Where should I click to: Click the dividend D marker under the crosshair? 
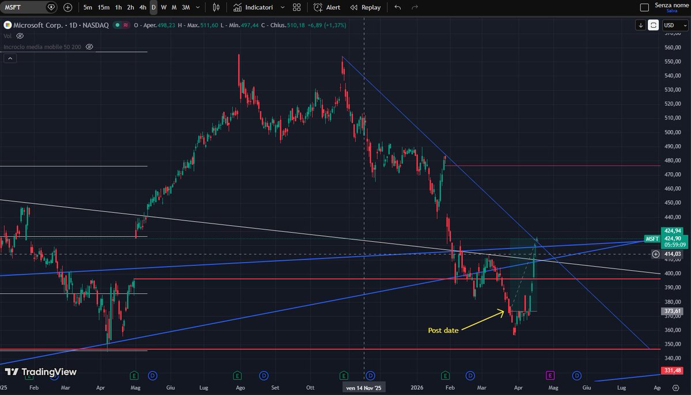pyautogui.click(x=370, y=375)
